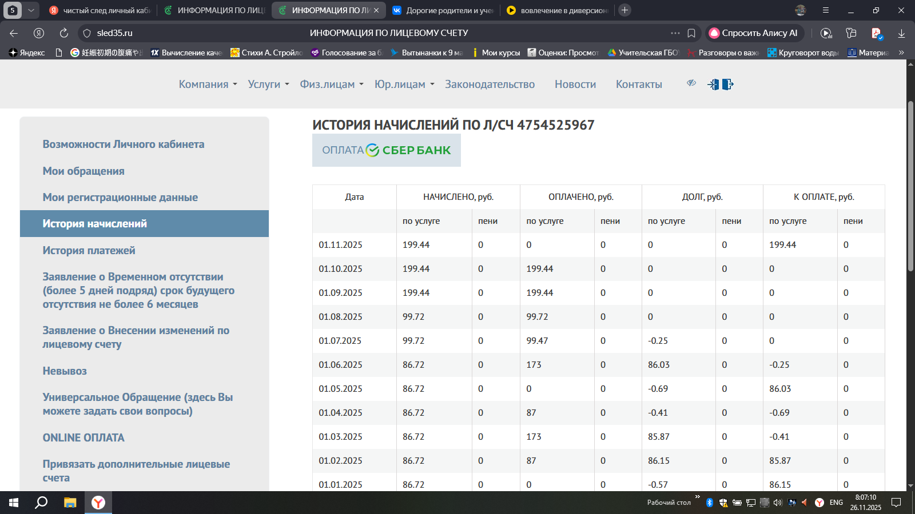Click the PDF extension icon in toolbar
Image resolution: width=915 pixels, height=514 pixels.
coord(876,33)
